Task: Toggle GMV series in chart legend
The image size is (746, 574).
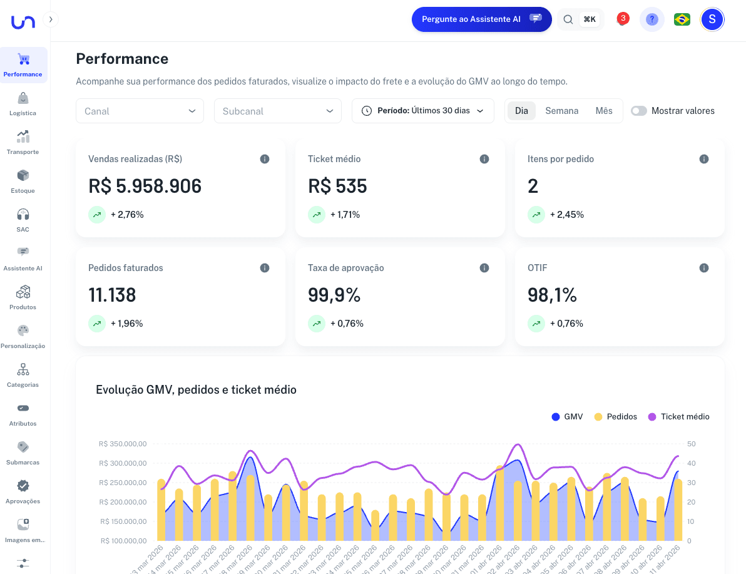Action: 567,416
